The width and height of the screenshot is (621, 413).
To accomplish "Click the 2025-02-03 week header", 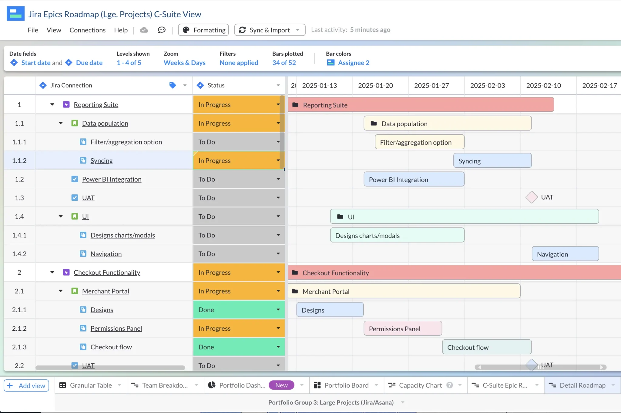I will (x=488, y=85).
